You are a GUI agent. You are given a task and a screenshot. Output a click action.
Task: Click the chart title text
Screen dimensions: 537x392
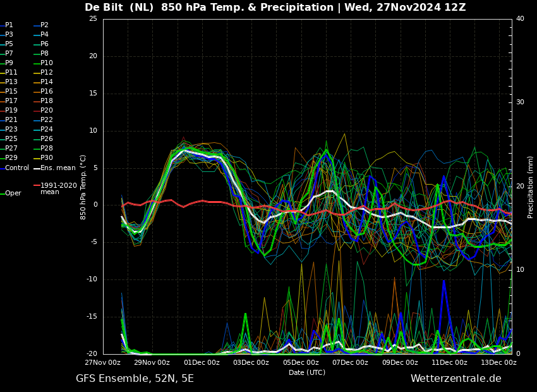point(275,8)
